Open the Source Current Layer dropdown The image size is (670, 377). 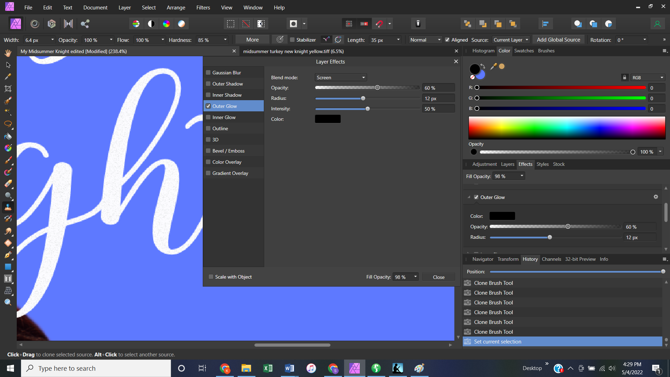[x=511, y=40]
